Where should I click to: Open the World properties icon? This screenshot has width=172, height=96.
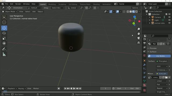pyautogui.click(x=145, y=55)
